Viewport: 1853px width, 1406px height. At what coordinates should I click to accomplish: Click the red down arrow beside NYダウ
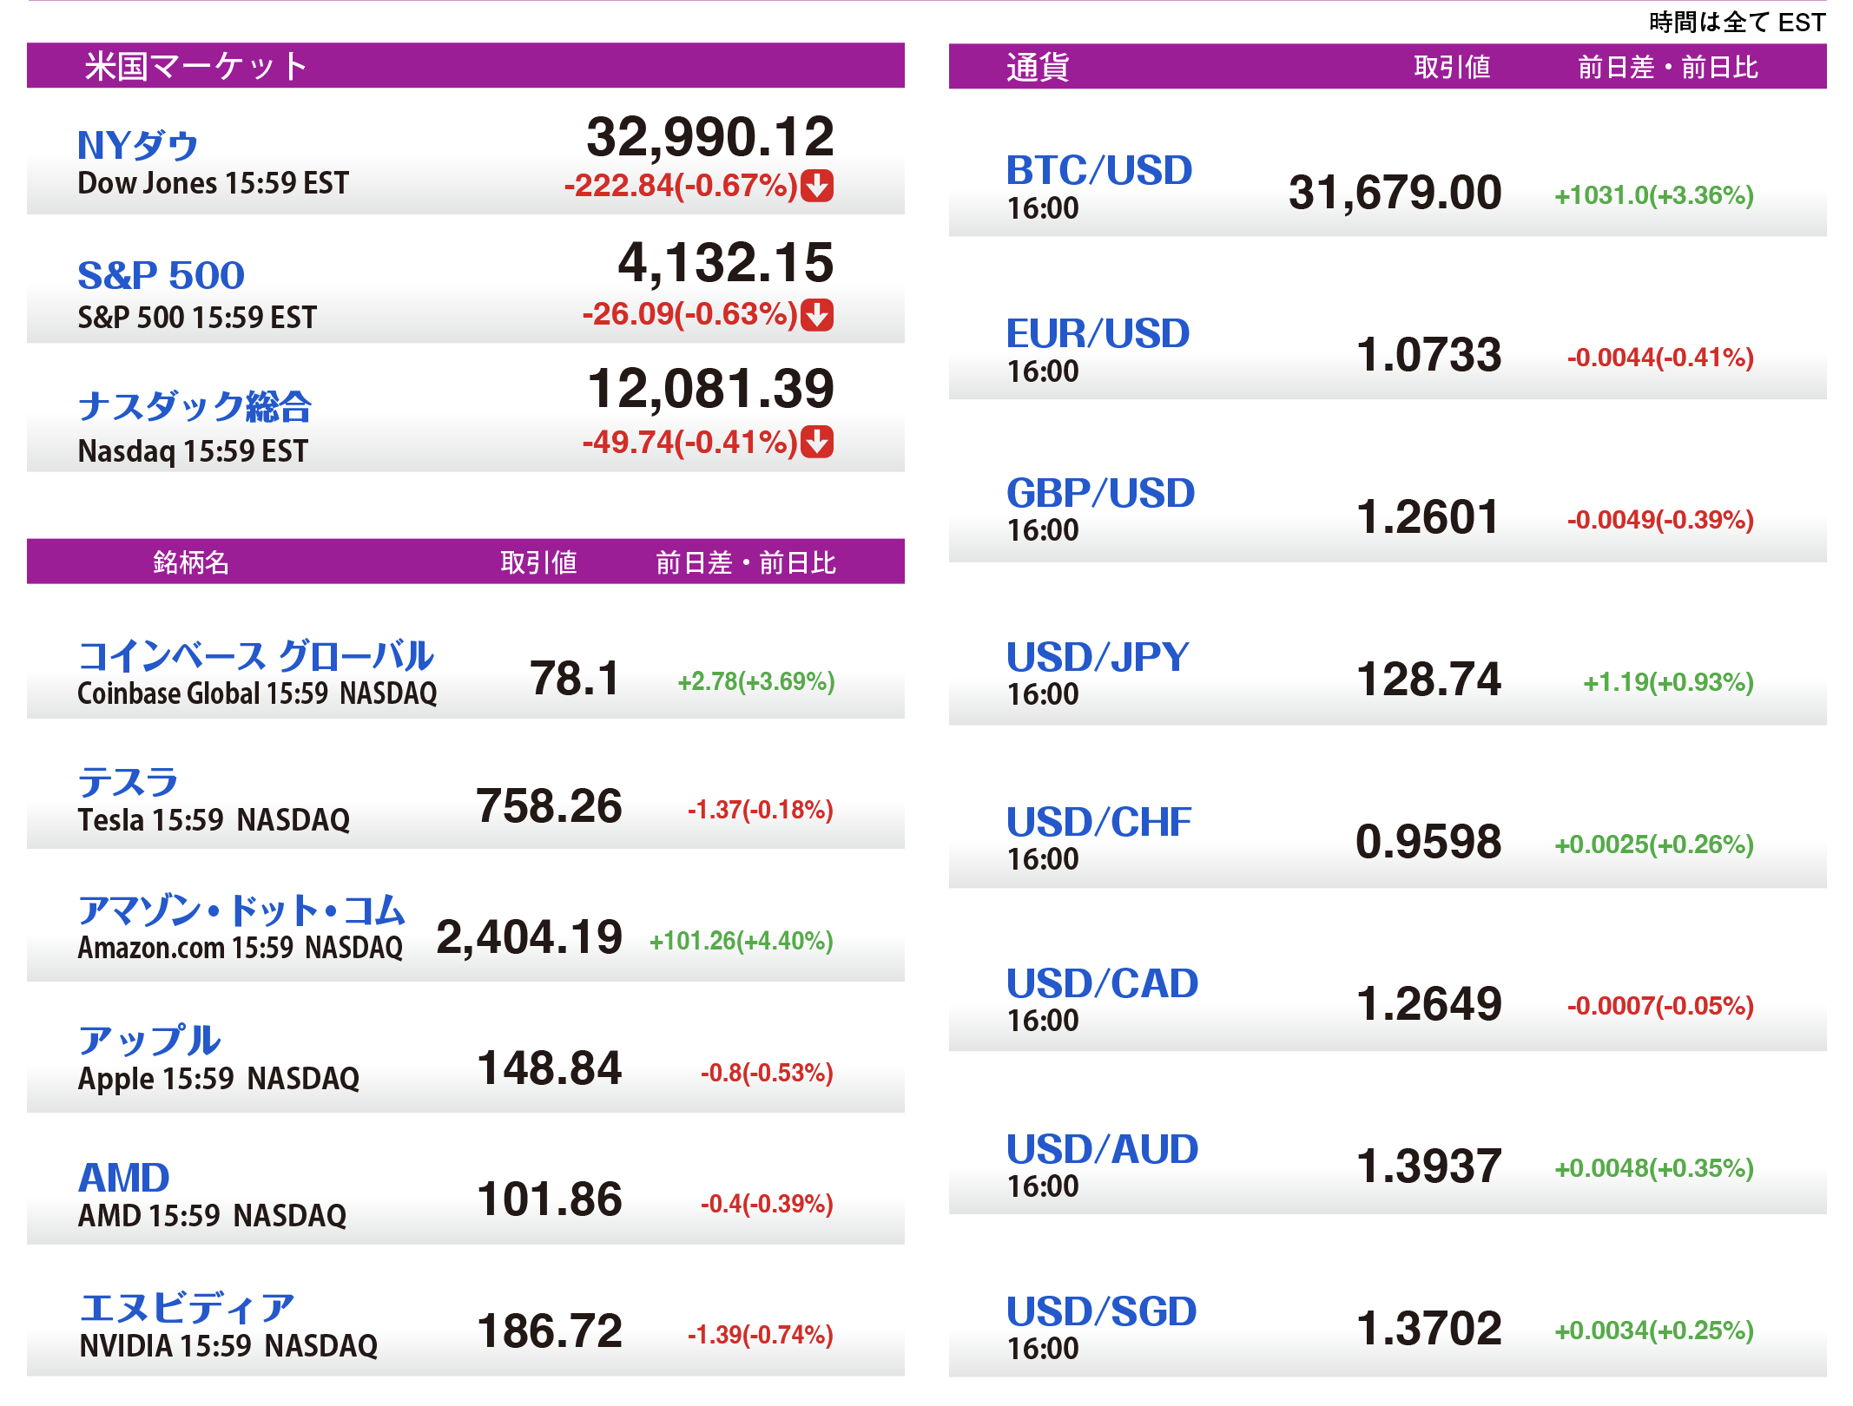tap(816, 186)
